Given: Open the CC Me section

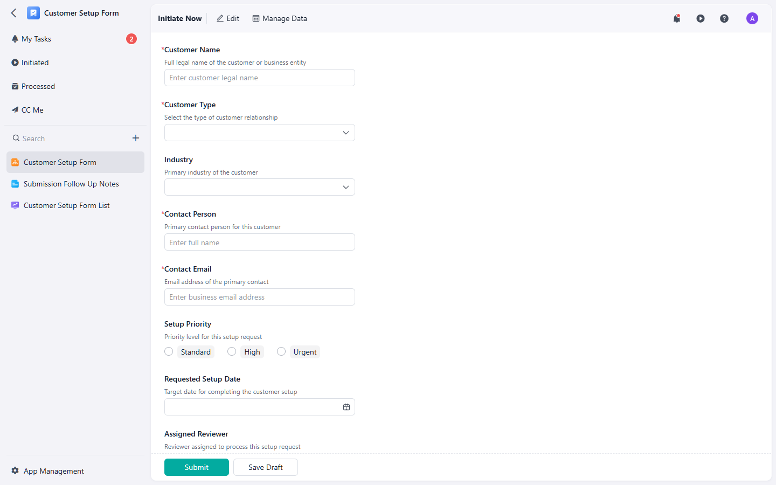Looking at the screenshot, I should coord(74,110).
